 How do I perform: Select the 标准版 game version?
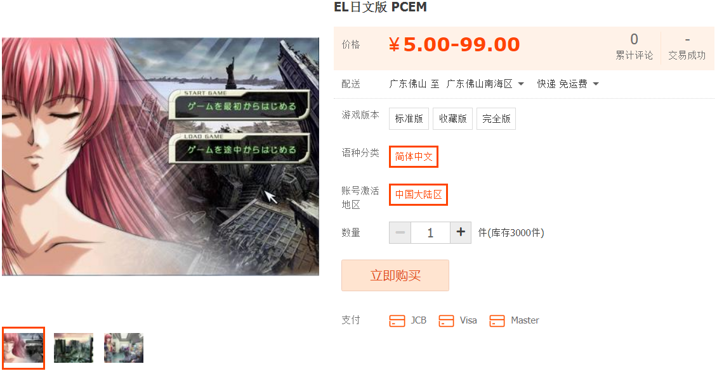(409, 118)
